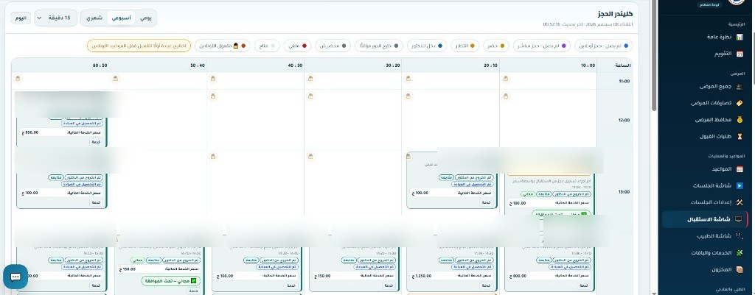Switch to يومي daily view
Viewport: 755px width, 295px height.
[146, 18]
